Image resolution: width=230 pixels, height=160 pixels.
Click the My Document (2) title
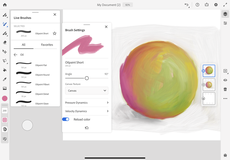(109, 5)
